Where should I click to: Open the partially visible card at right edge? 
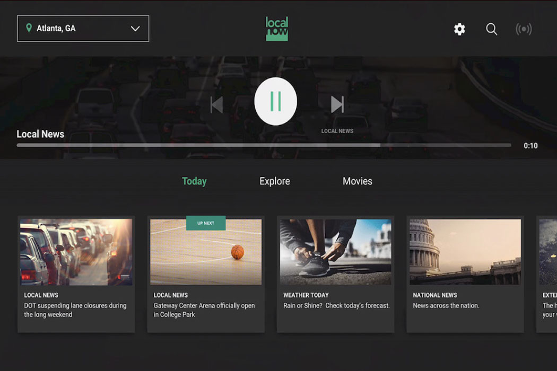(x=547, y=274)
